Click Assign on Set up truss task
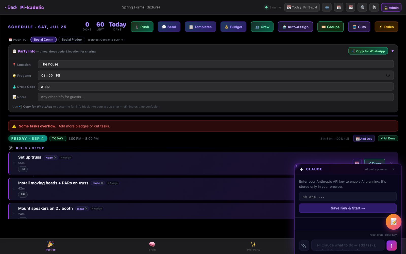This screenshot has height=254, width=406. click(66, 157)
